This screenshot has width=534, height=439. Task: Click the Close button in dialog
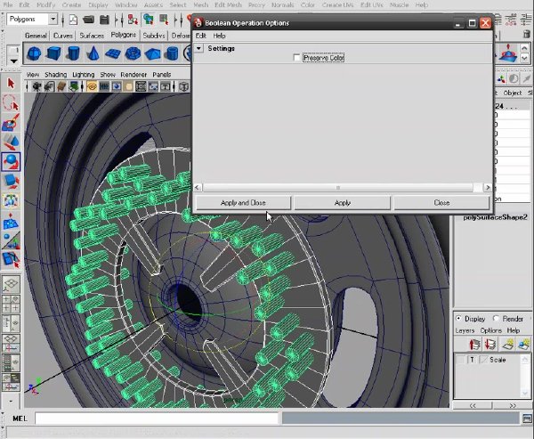[x=441, y=203]
